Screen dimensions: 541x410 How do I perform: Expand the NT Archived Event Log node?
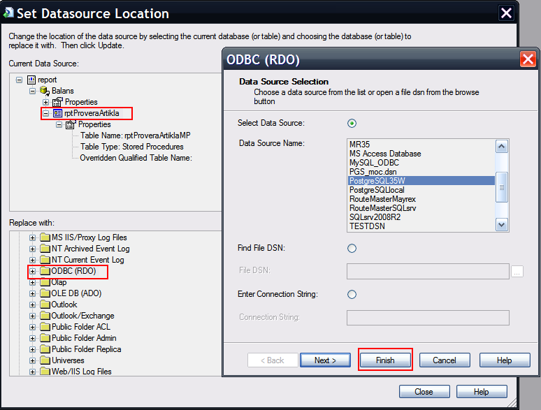tap(32, 249)
